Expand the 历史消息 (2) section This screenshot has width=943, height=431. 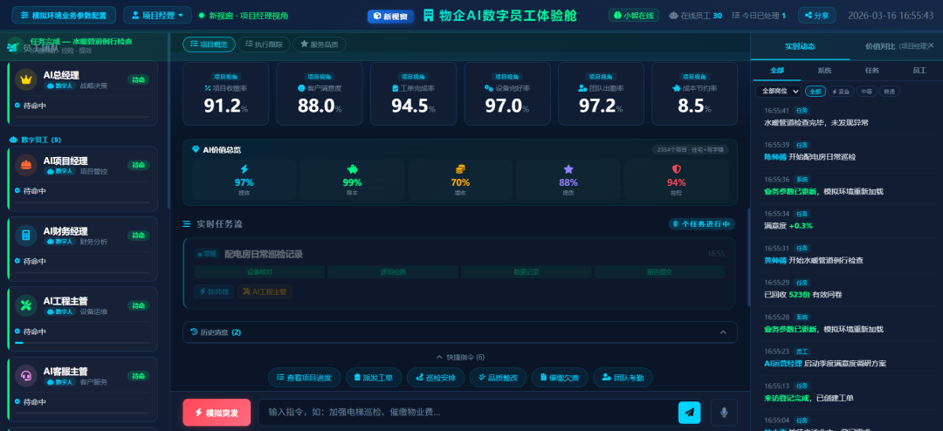pyautogui.click(x=460, y=332)
